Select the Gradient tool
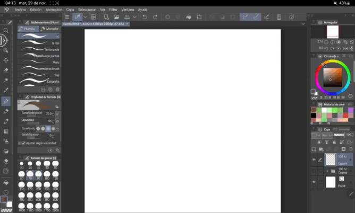The height and width of the screenshot is (213, 355). pos(6,131)
